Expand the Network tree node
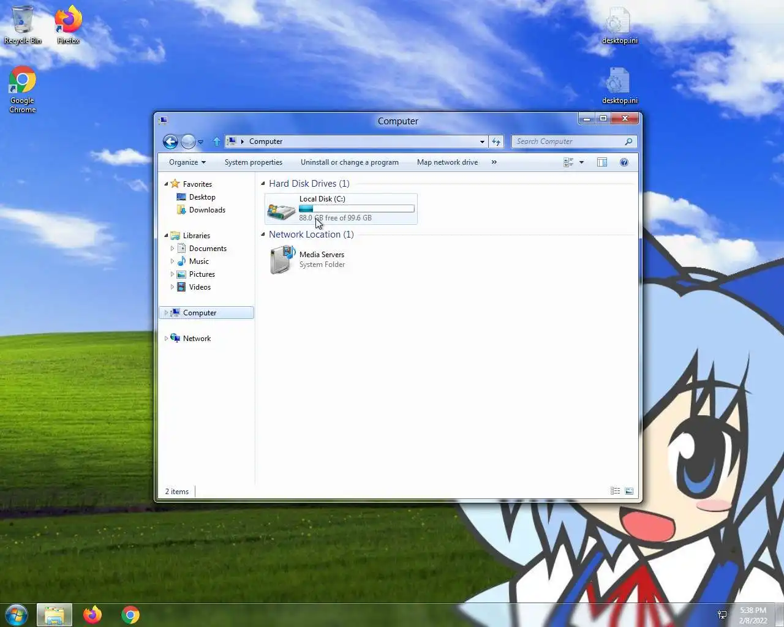784x627 pixels. click(166, 339)
